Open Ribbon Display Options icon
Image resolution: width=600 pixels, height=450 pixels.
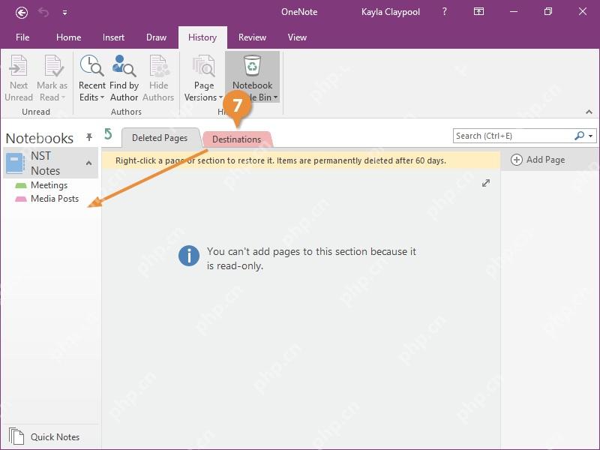[x=478, y=12]
